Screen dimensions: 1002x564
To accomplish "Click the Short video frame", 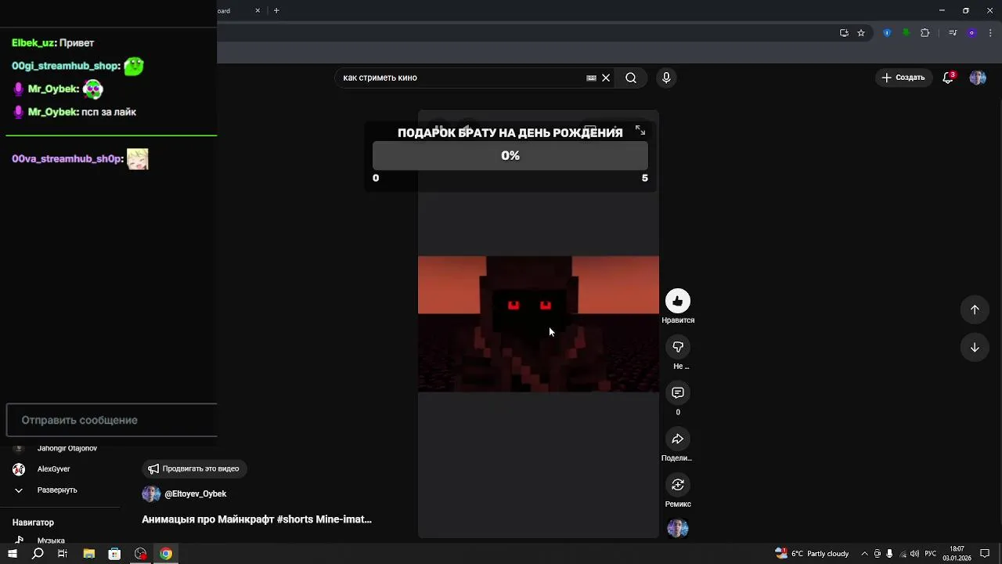I will pos(539,324).
